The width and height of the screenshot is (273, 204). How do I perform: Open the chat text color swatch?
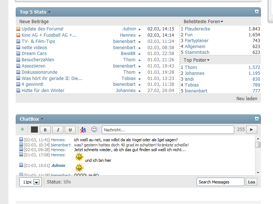point(34,130)
